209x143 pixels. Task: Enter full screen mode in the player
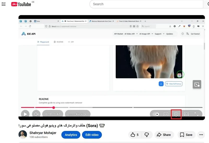point(196,114)
